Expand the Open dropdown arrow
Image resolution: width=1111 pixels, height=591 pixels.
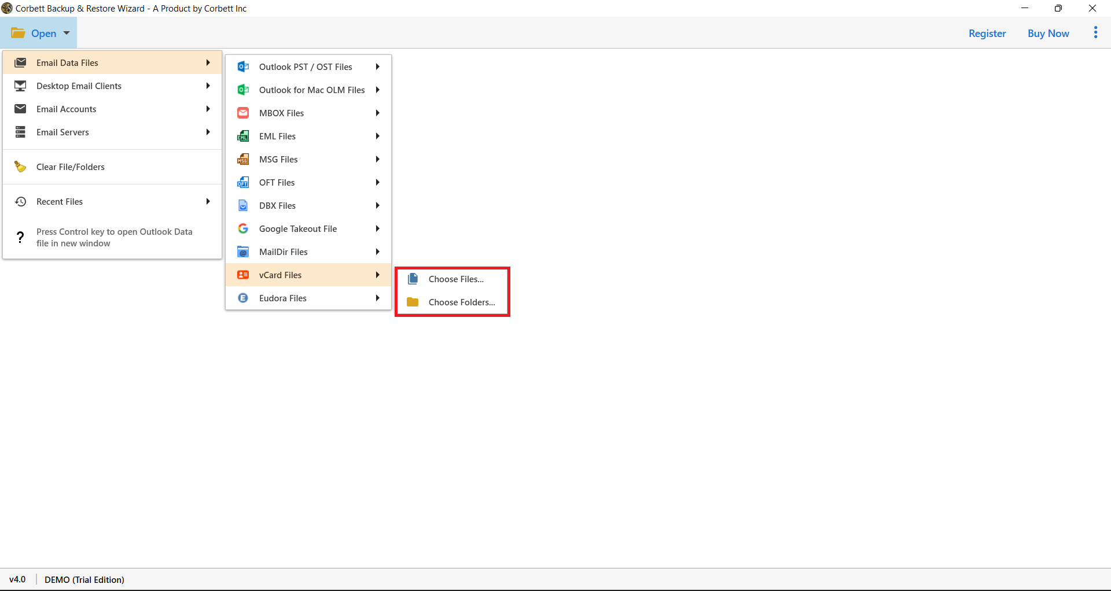[67, 33]
